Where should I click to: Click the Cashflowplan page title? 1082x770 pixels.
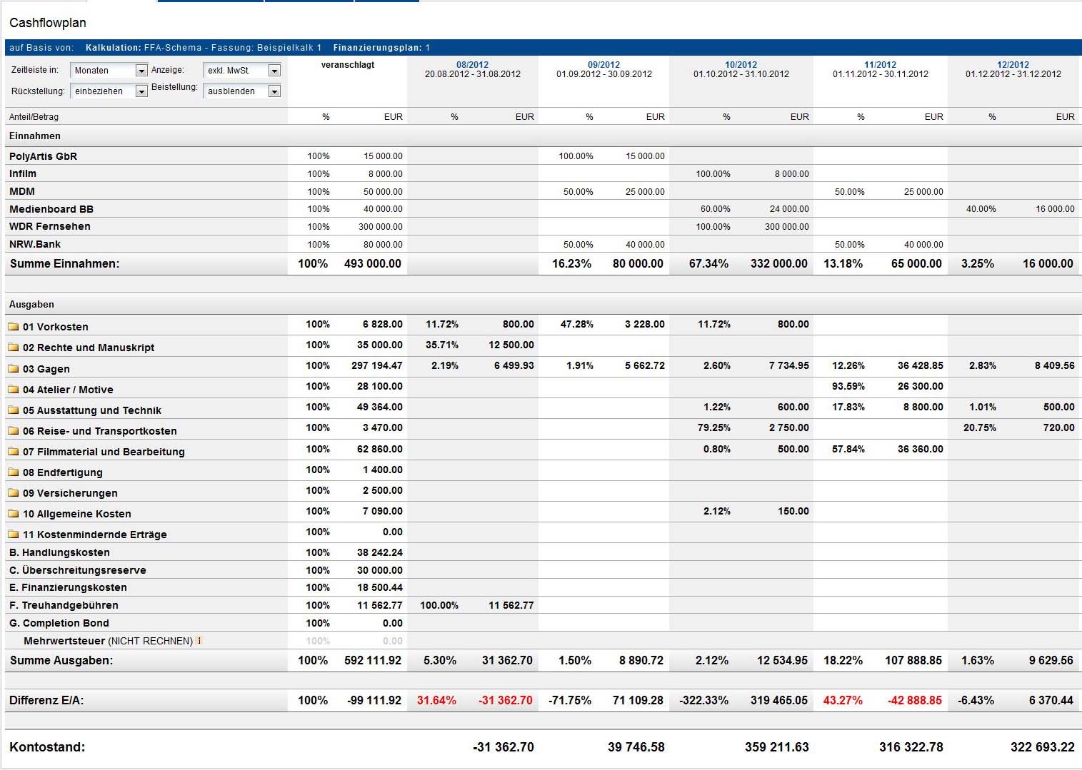[x=48, y=23]
